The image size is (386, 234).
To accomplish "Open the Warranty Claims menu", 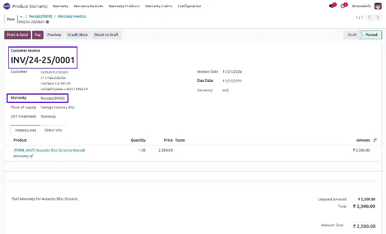I will pyautogui.click(x=158, y=6).
